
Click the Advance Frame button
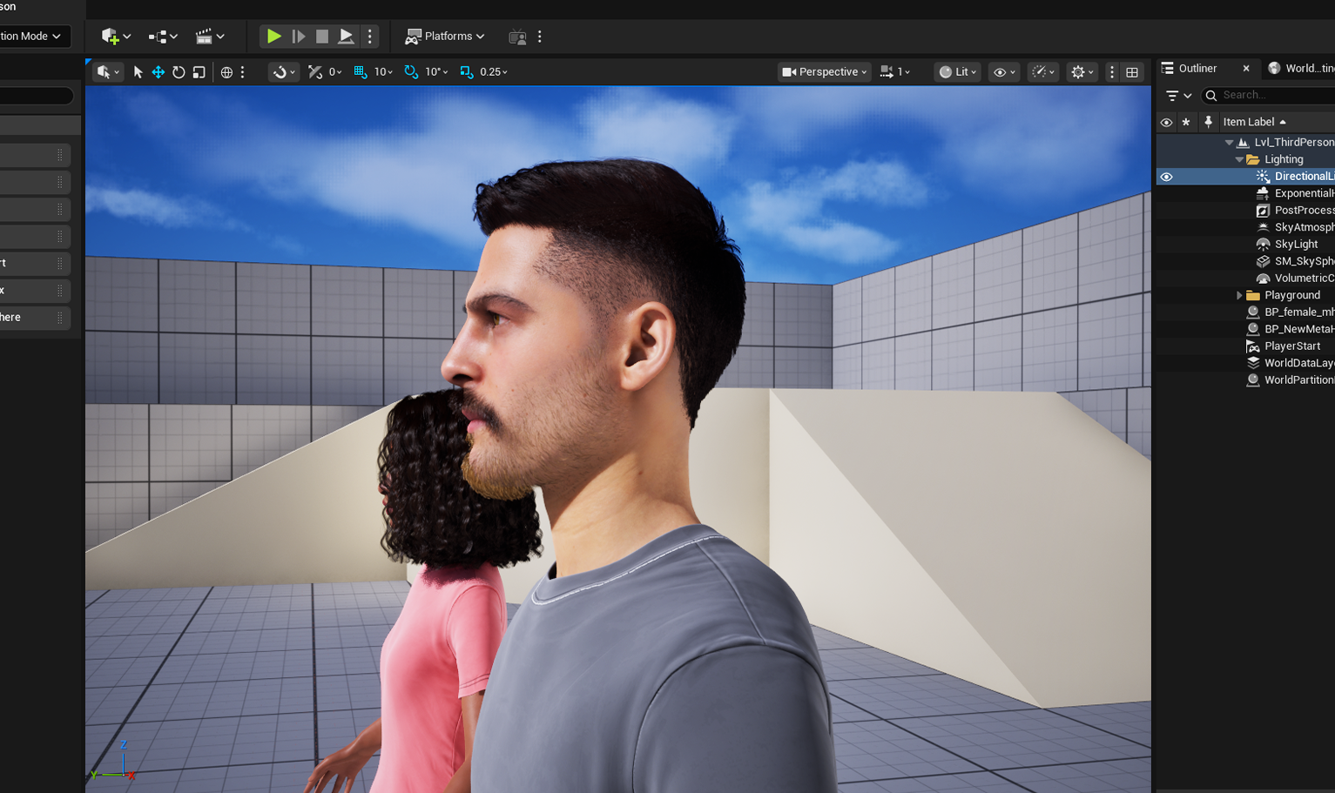pyautogui.click(x=298, y=37)
